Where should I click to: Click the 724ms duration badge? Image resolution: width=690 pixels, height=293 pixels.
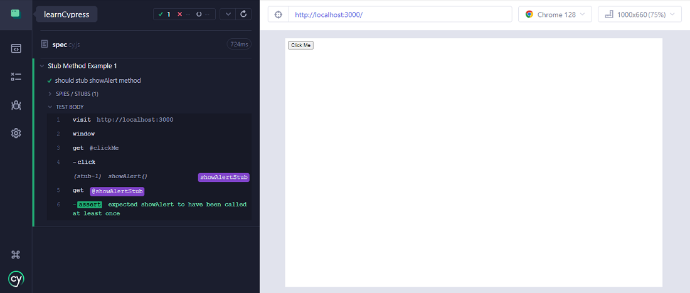tap(239, 44)
